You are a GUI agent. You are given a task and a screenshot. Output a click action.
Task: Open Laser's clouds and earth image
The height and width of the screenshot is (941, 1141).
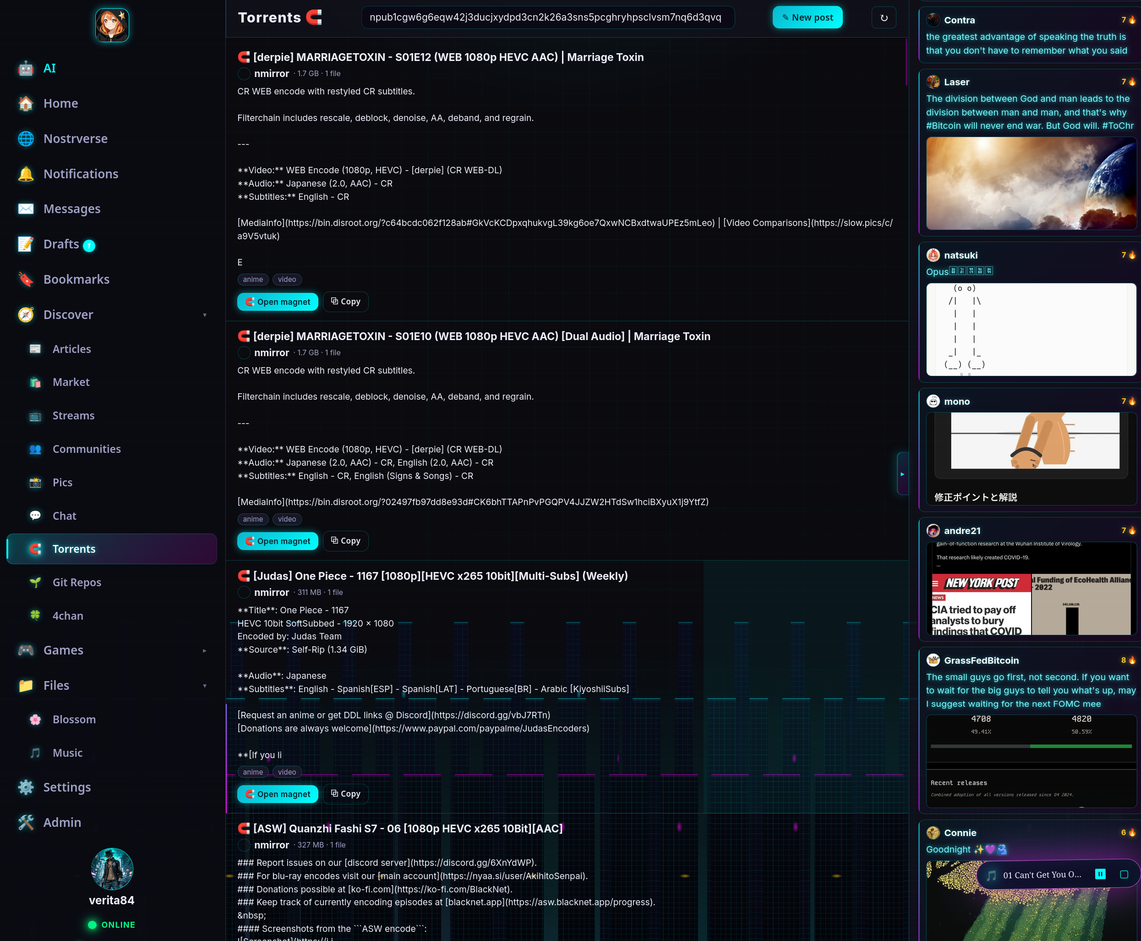point(1031,183)
